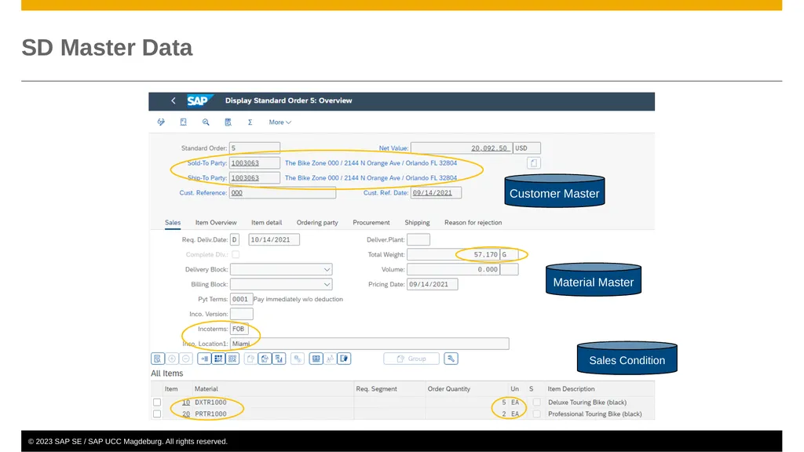Click the Material column header
The image size is (804, 452).
[206, 389]
